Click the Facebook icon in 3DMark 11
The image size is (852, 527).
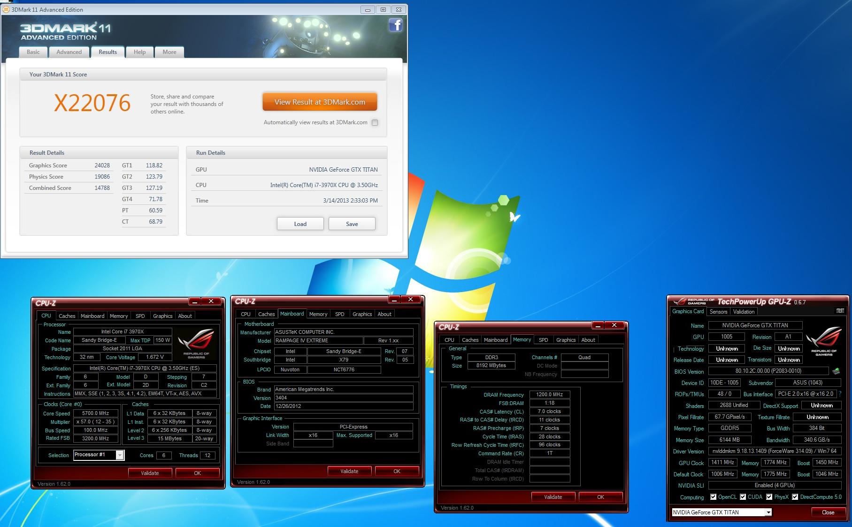click(x=395, y=25)
